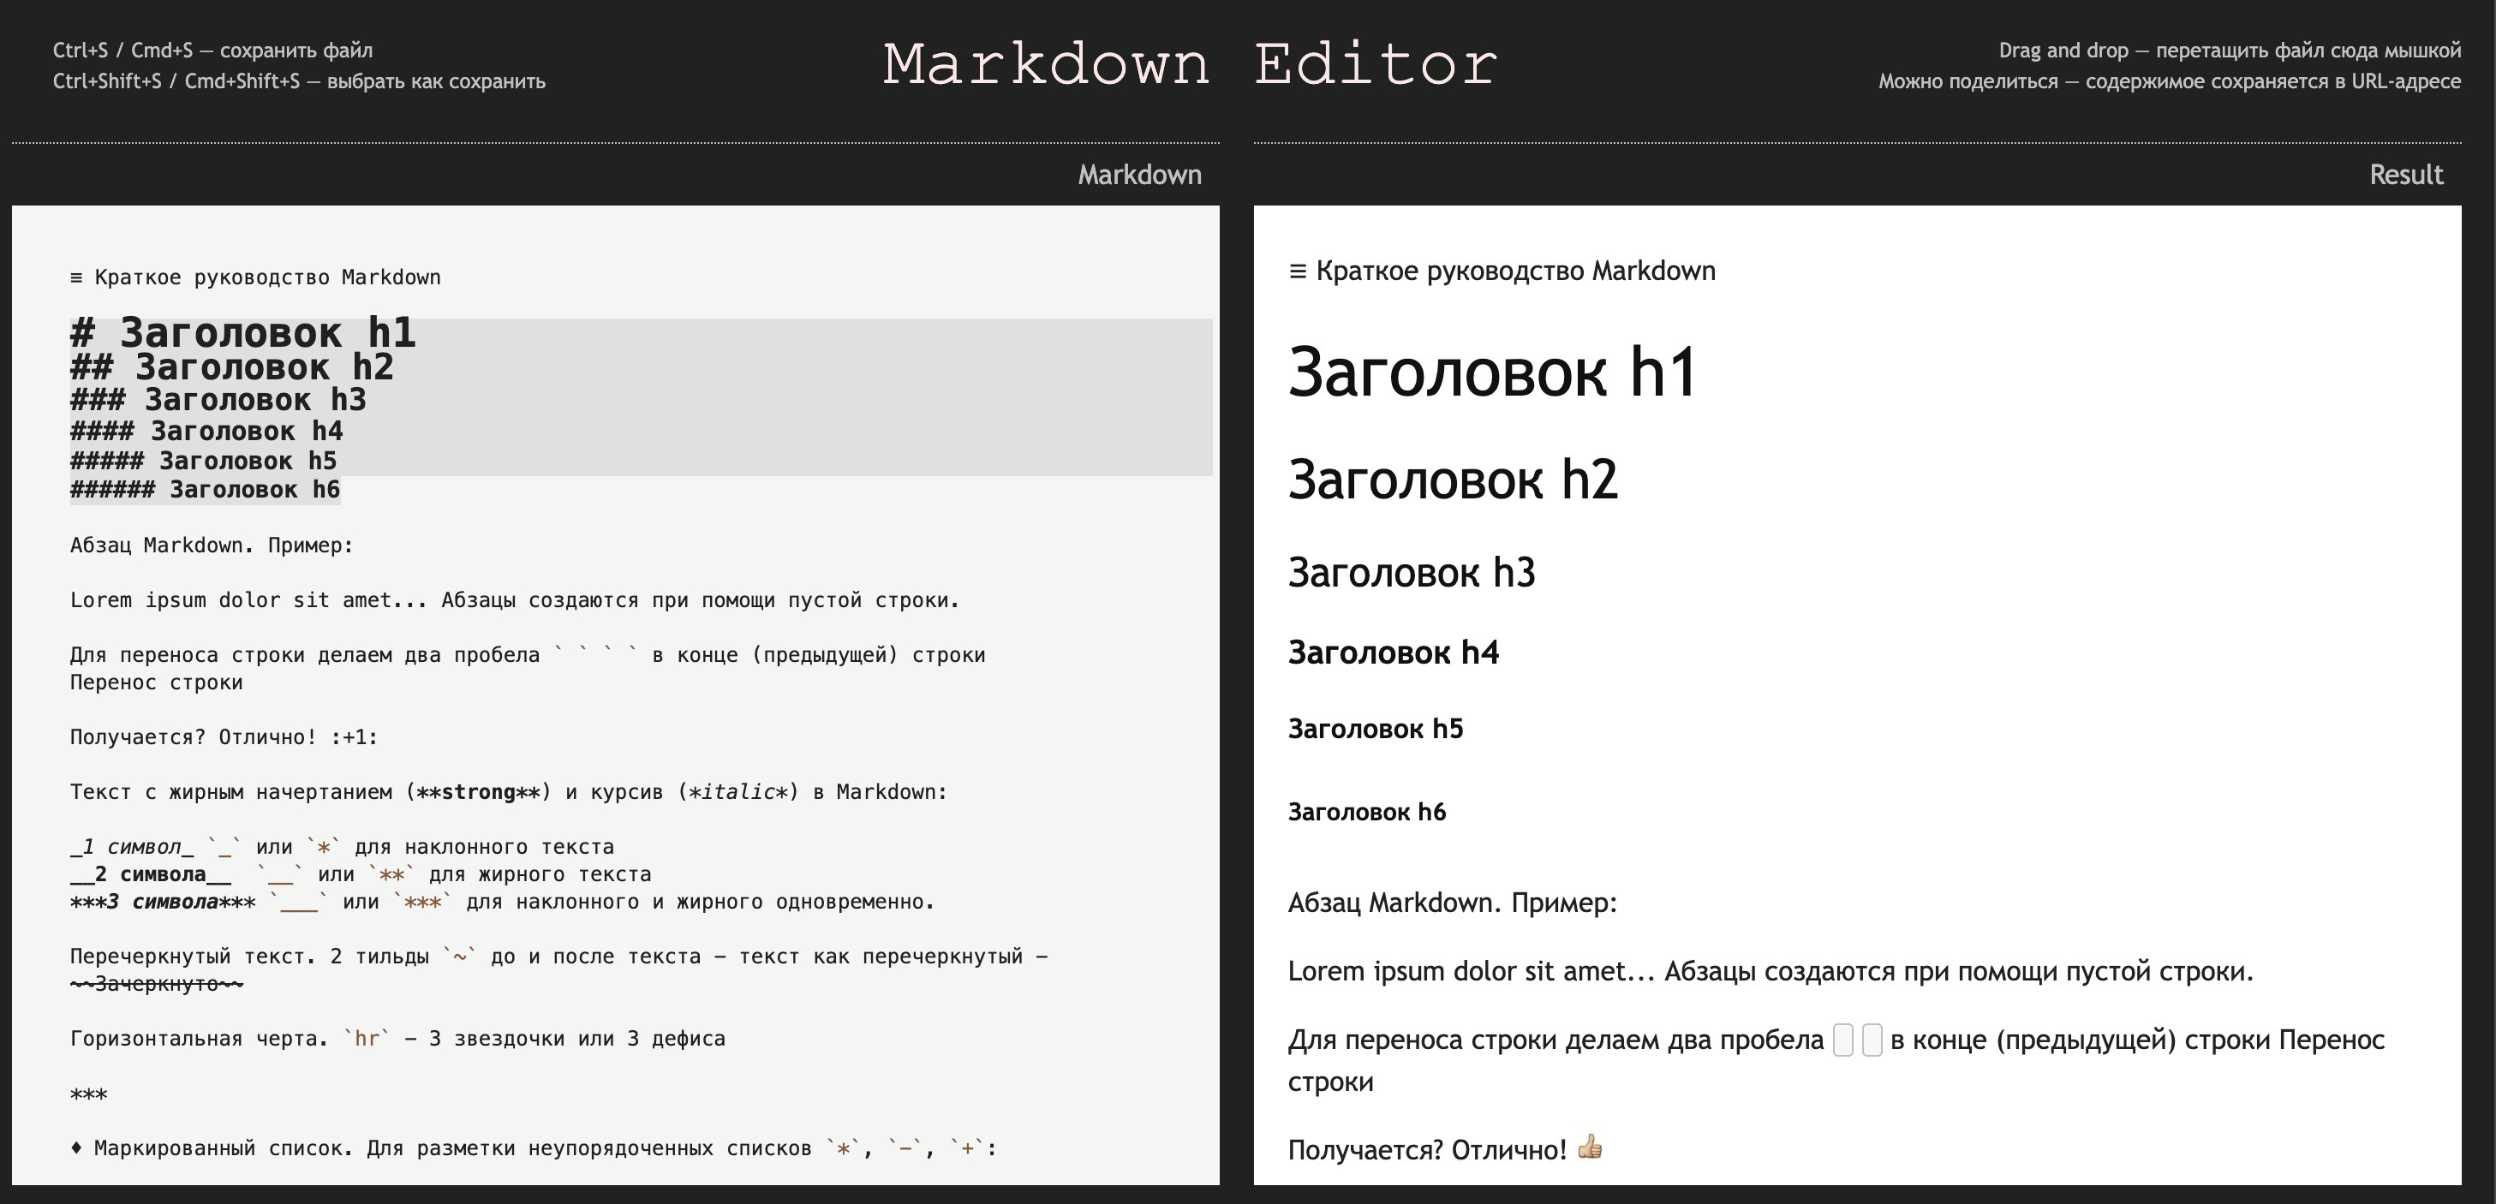Click the *** horizontal rule line in the editor

click(88, 1094)
